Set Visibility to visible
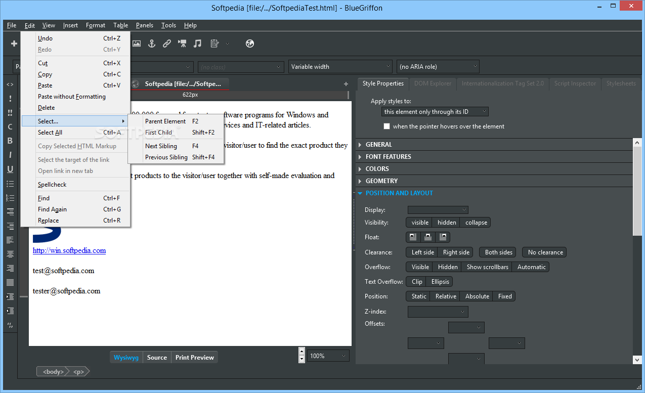The height and width of the screenshot is (393, 645). pos(420,223)
